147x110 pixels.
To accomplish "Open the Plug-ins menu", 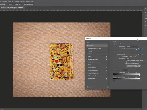I will tap(22, 1).
